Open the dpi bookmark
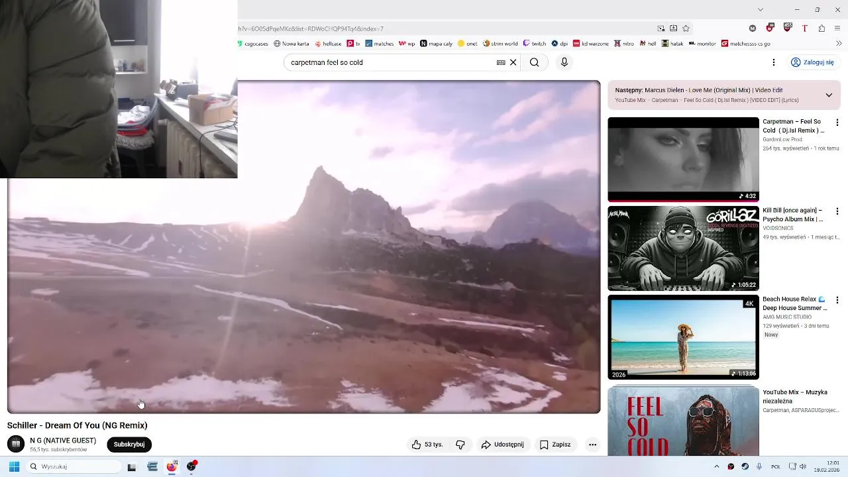Screen dimensions: 848x477 560,44
